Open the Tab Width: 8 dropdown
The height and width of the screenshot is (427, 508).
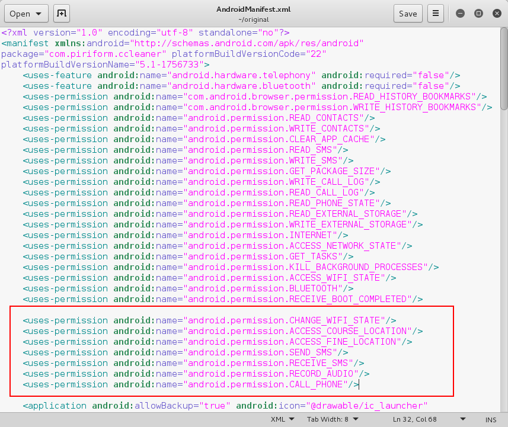point(333,419)
